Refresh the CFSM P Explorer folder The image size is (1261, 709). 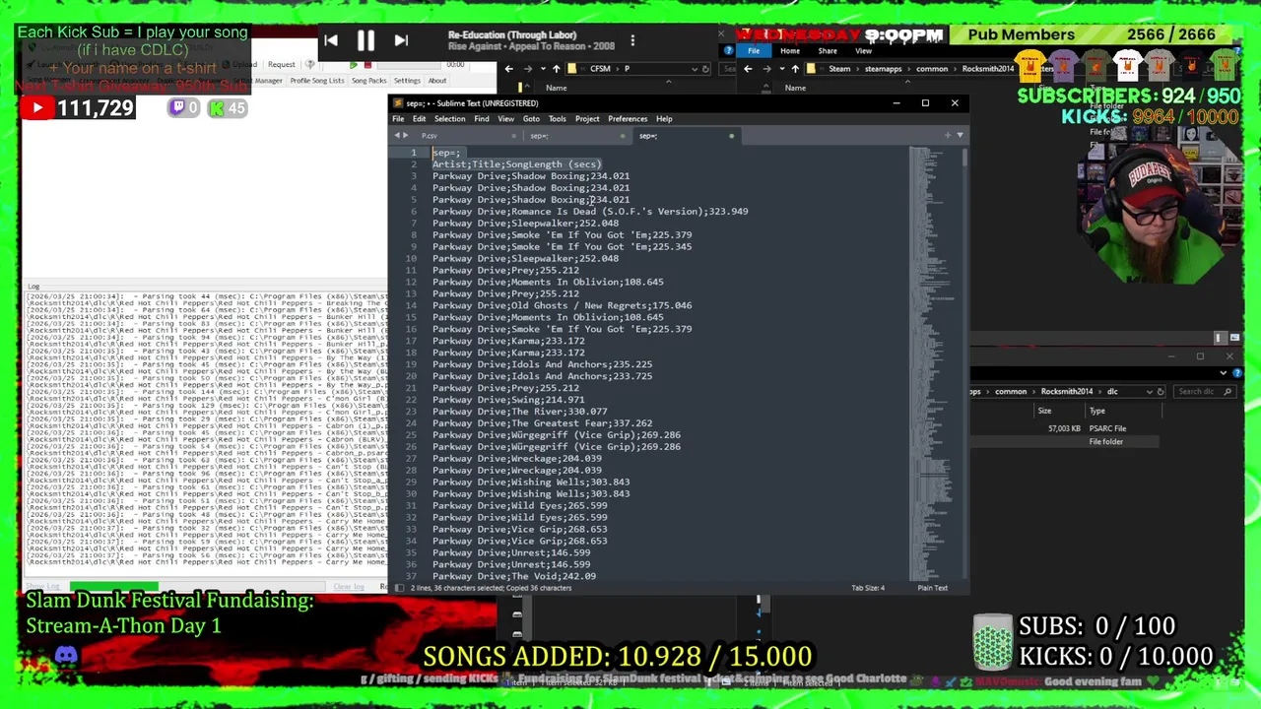[705, 69]
